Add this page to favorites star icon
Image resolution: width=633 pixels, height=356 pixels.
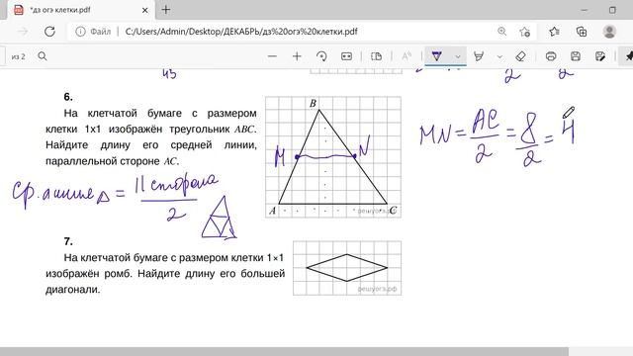[525, 32]
